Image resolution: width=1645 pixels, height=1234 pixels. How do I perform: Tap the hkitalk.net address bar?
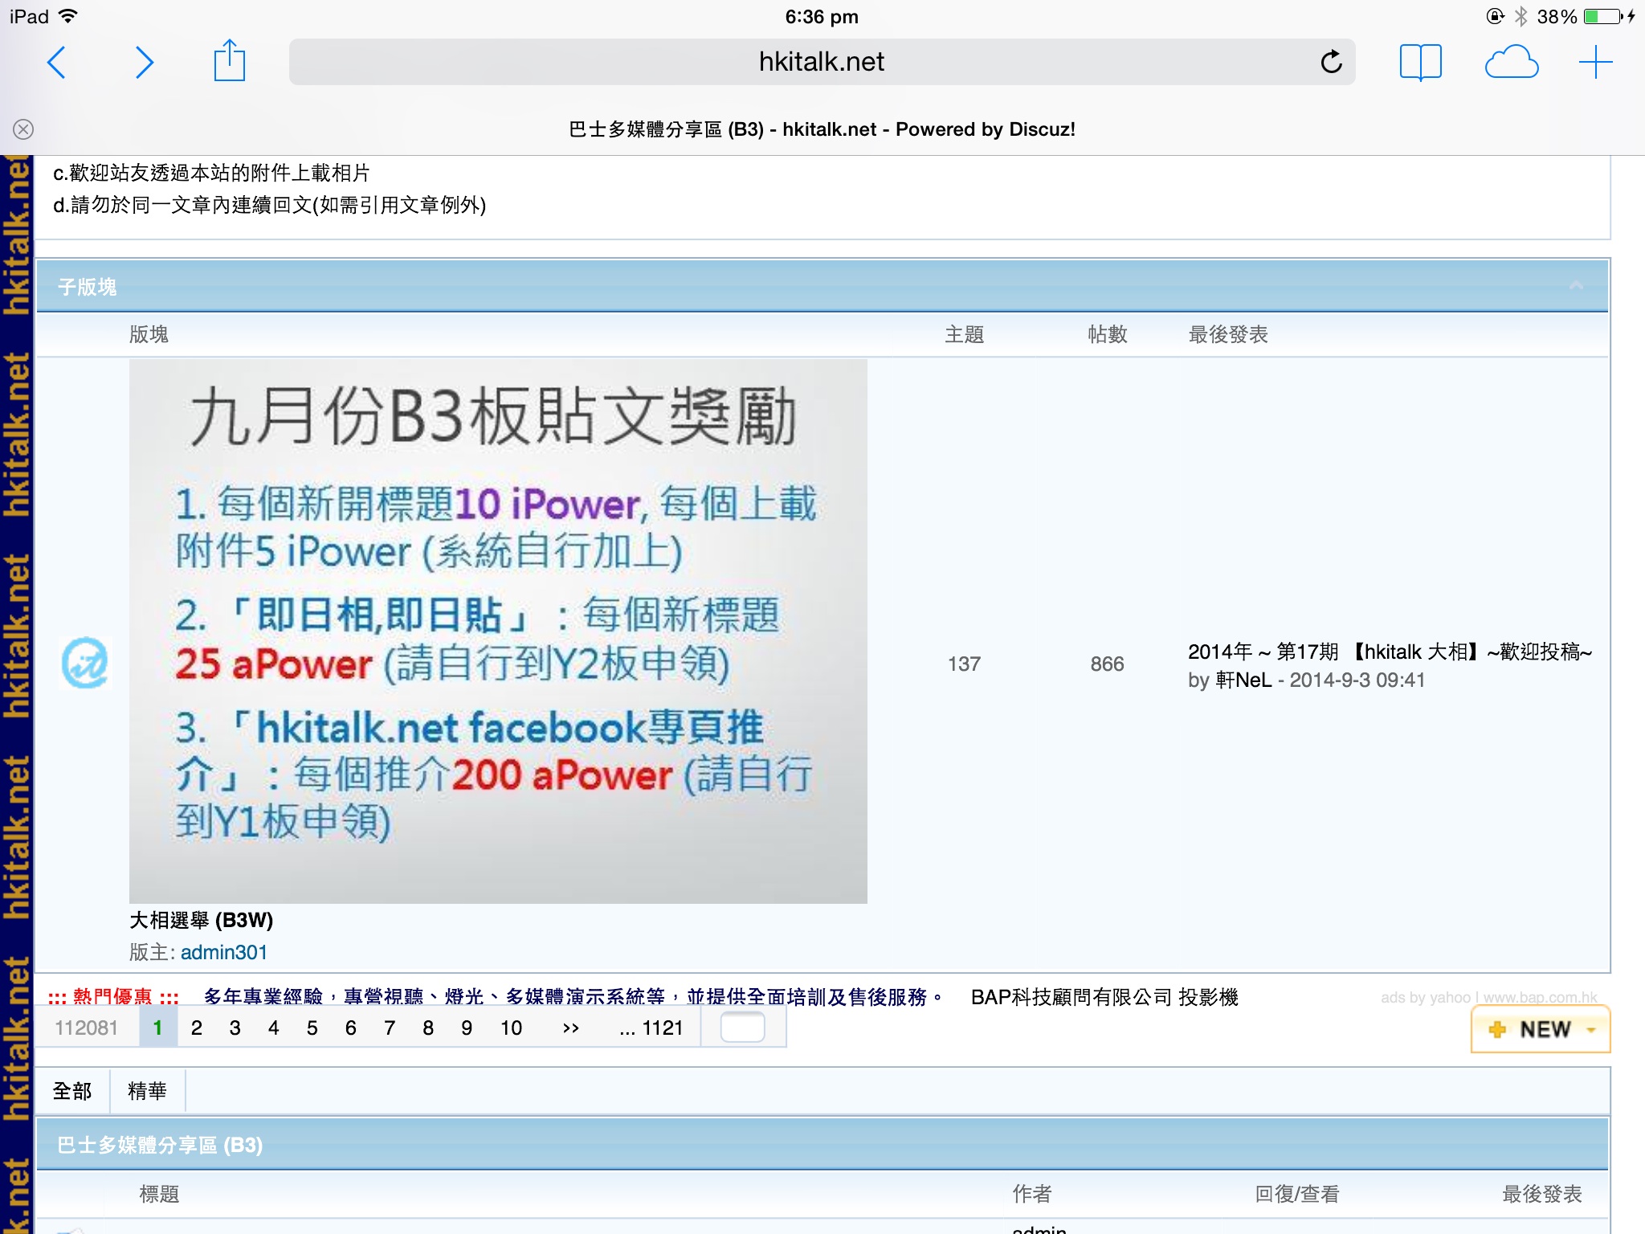(x=822, y=62)
